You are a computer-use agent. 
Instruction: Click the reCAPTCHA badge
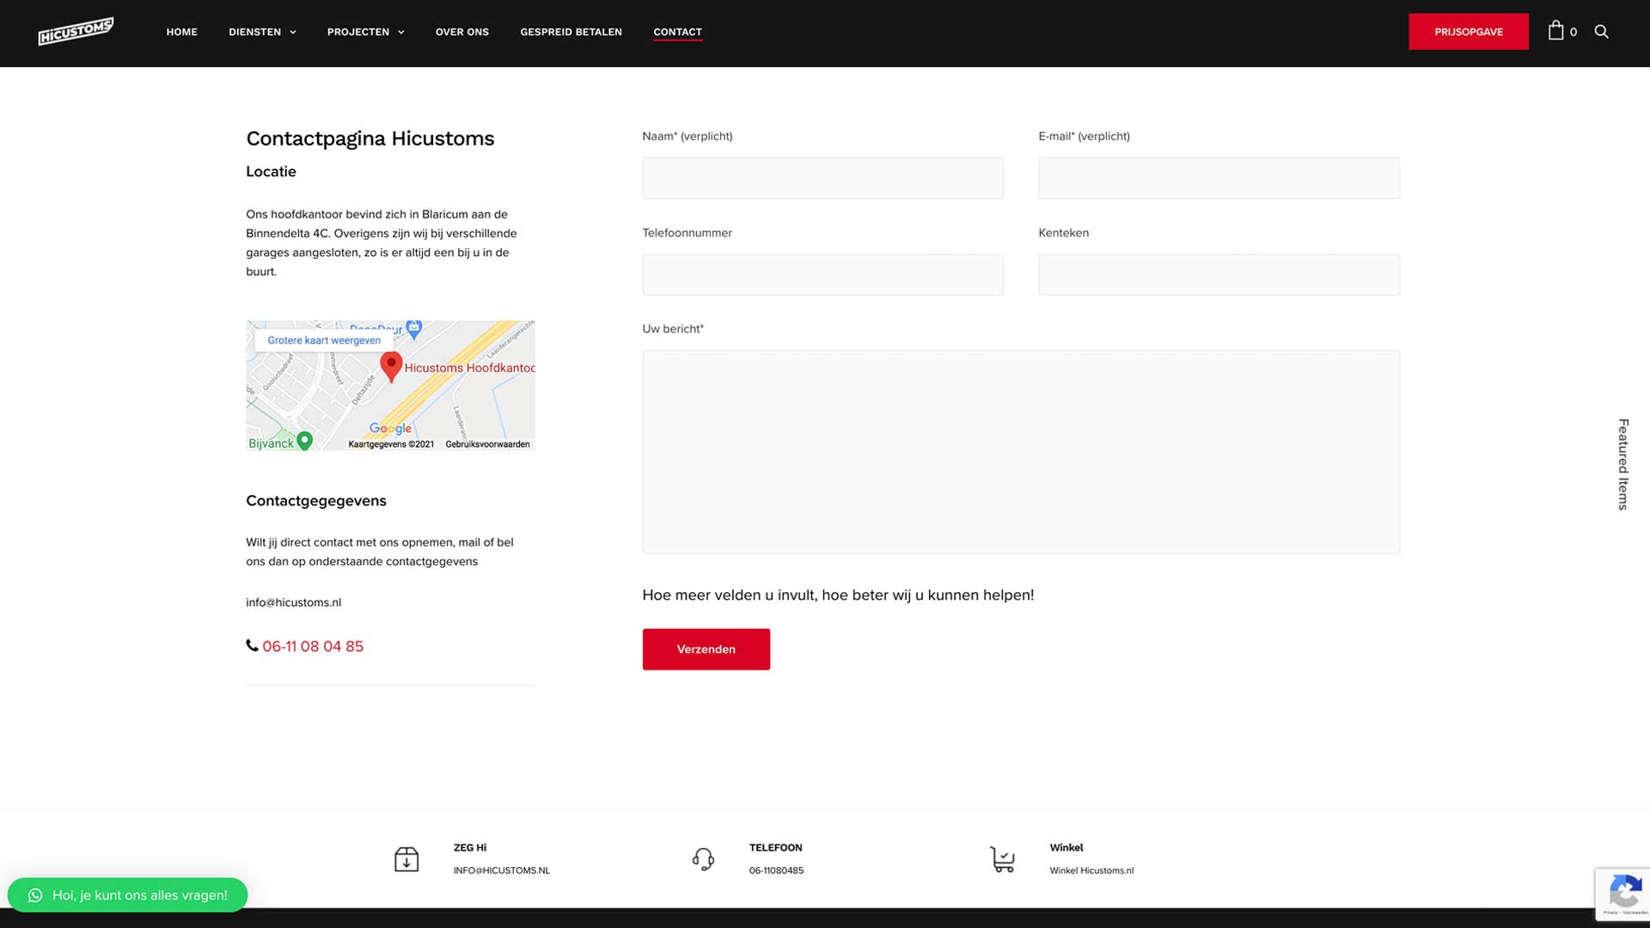(1623, 894)
